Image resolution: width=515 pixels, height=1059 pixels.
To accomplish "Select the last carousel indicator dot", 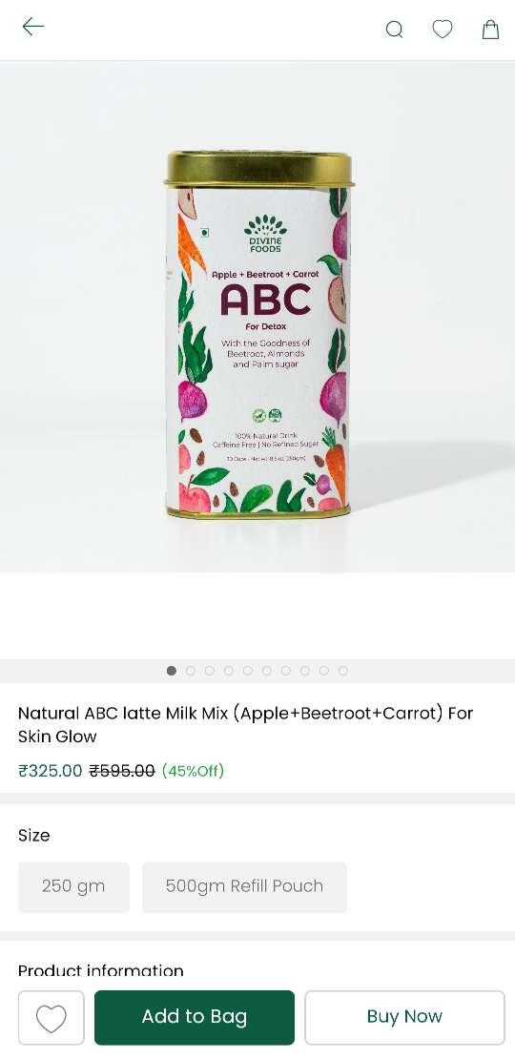I will point(343,671).
